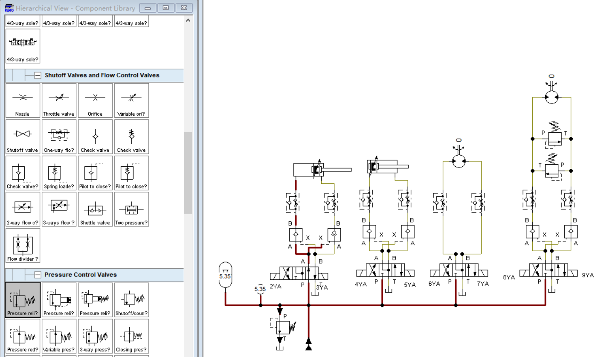Viewport: 598px width, 357px height.
Task: Select the Variable pressure valve item
Action: click(x=59, y=337)
